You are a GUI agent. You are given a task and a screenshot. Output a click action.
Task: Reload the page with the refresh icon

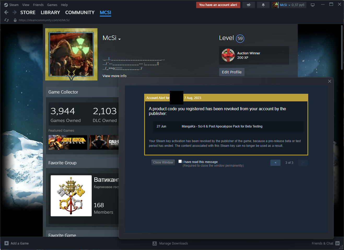[7, 20]
